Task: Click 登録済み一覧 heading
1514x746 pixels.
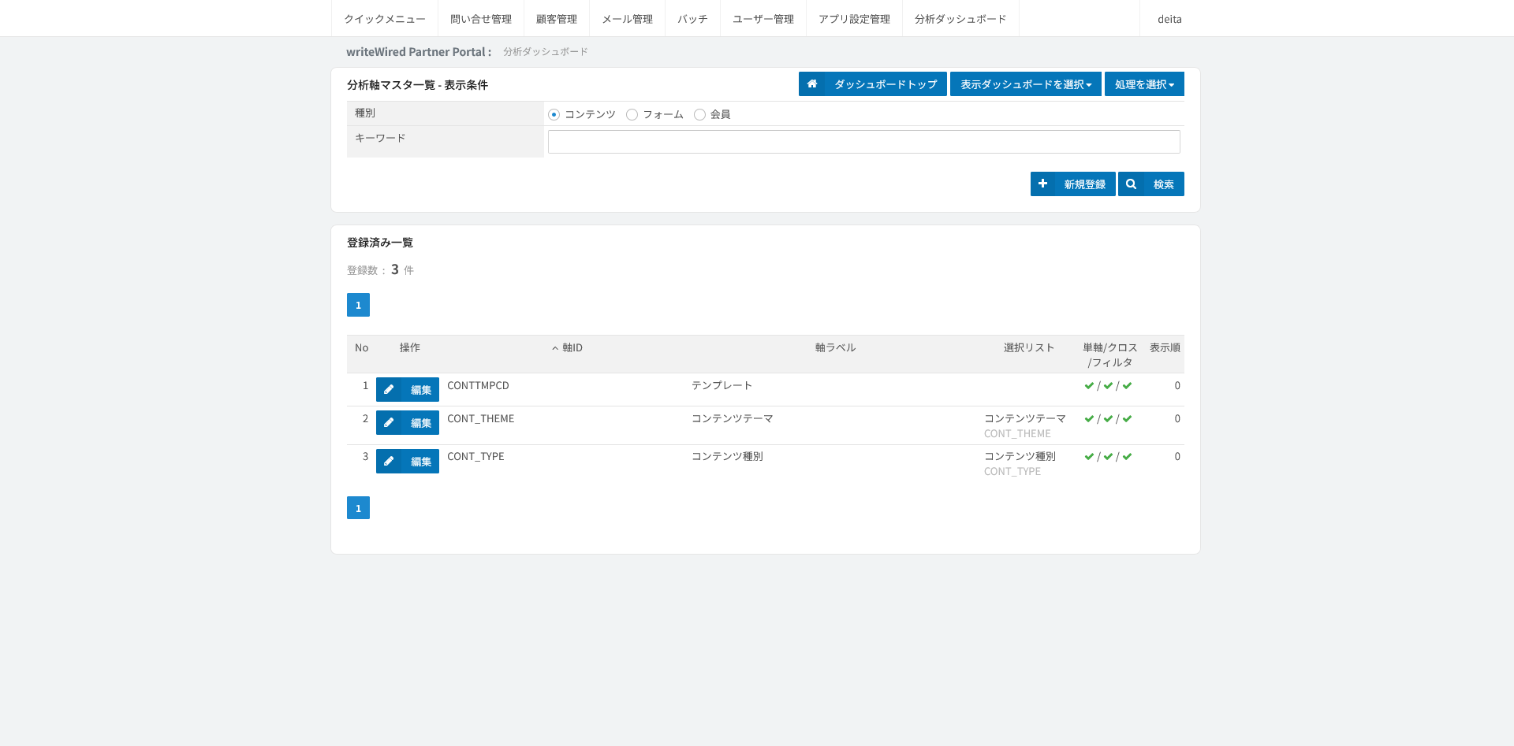Action: point(380,243)
